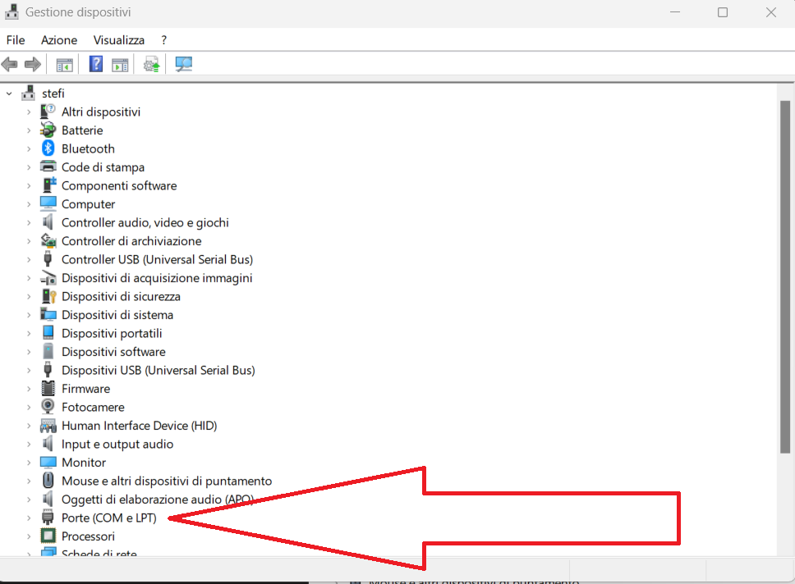Screen dimensions: 795x584
Task: Open the Visualizza menu
Action: coord(118,39)
